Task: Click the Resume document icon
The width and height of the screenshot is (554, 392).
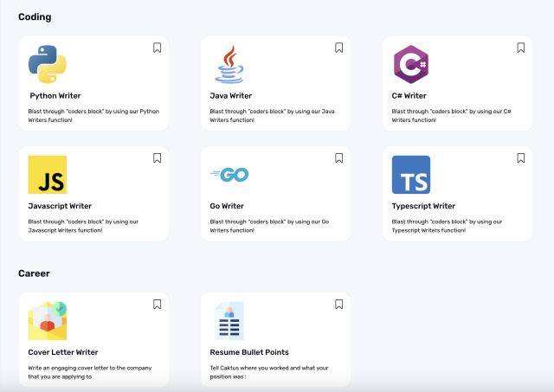Action: [229, 321]
